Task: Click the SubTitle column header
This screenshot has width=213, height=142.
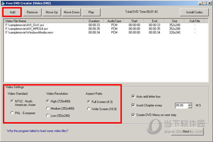Action: click(x=194, y=21)
